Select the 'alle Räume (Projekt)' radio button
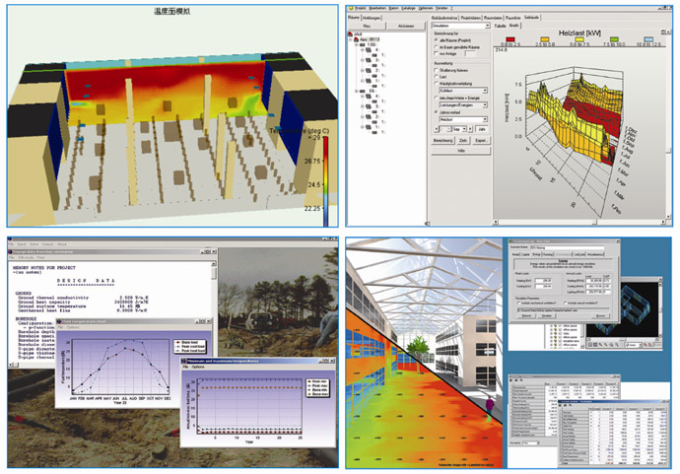Image resolution: width=680 pixels, height=474 pixels. [436, 39]
